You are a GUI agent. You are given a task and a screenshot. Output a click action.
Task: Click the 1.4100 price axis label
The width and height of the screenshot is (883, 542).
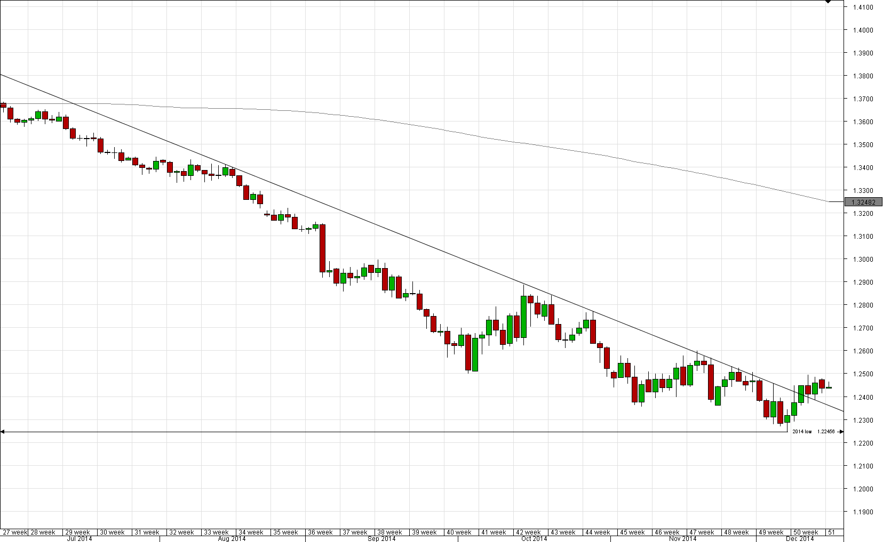pyautogui.click(x=863, y=7)
